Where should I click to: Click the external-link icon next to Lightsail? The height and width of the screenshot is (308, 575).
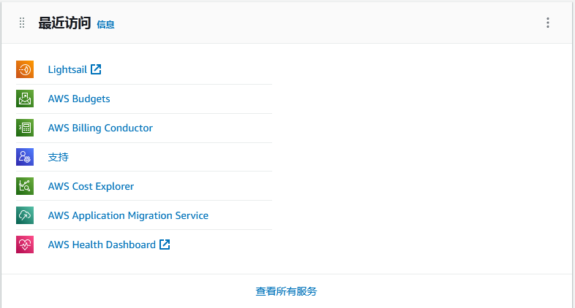[96, 69]
